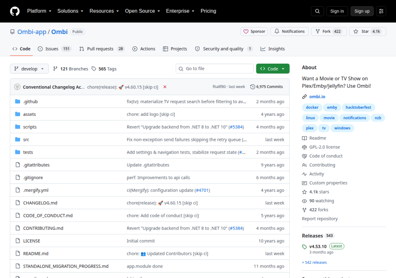Open the Ombi-app organization link
This screenshot has width=396, height=278.
pos(32,32)
